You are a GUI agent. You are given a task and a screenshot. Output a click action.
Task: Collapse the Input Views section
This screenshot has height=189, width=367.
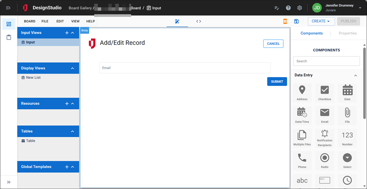pos(73,33)
